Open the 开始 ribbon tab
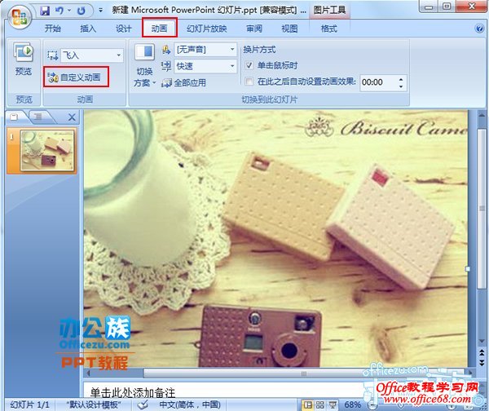This screenshot has height=411, width=489. [53, 29]
